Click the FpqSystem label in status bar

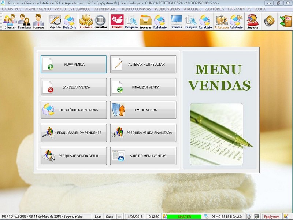pos(271,217)
